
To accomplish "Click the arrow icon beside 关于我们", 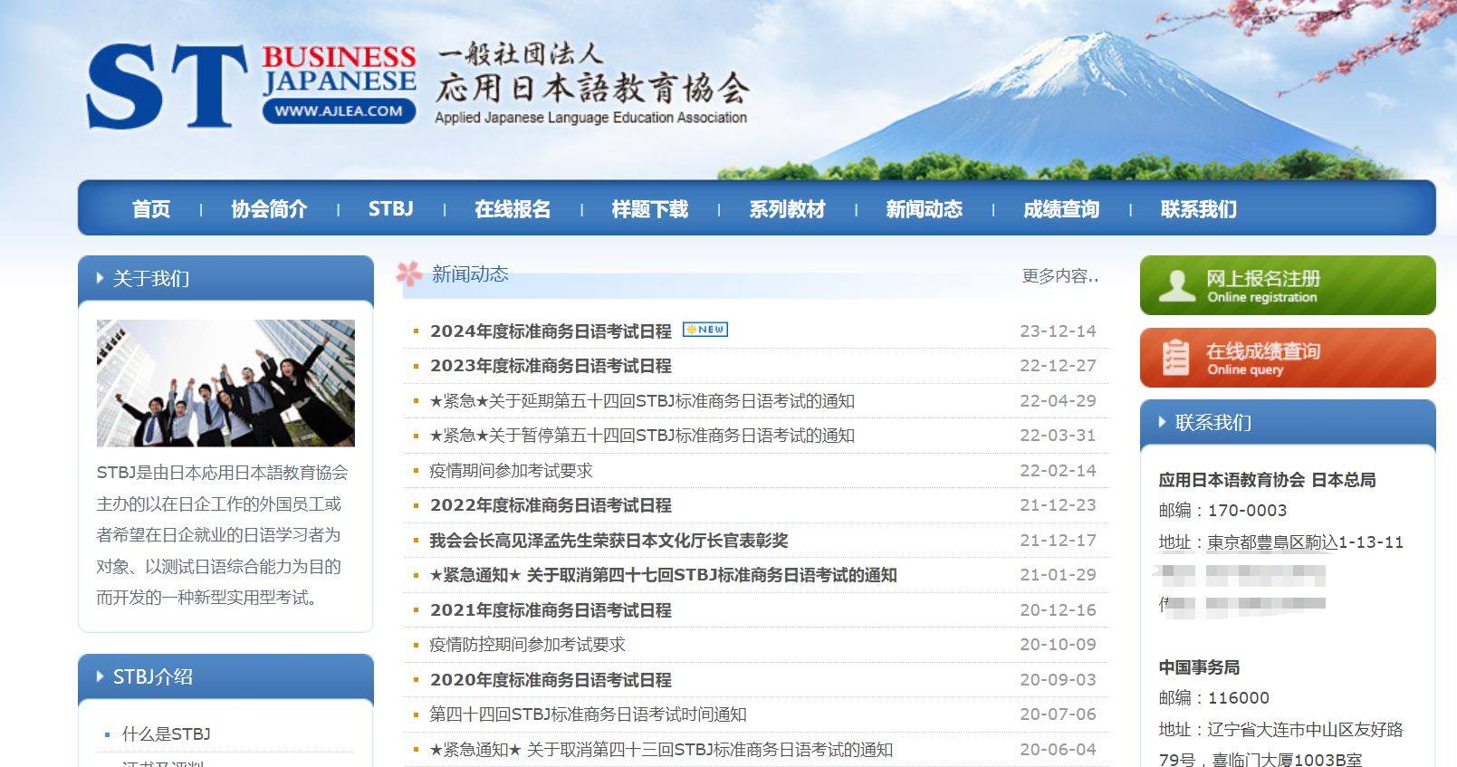I will click(100, 279).
